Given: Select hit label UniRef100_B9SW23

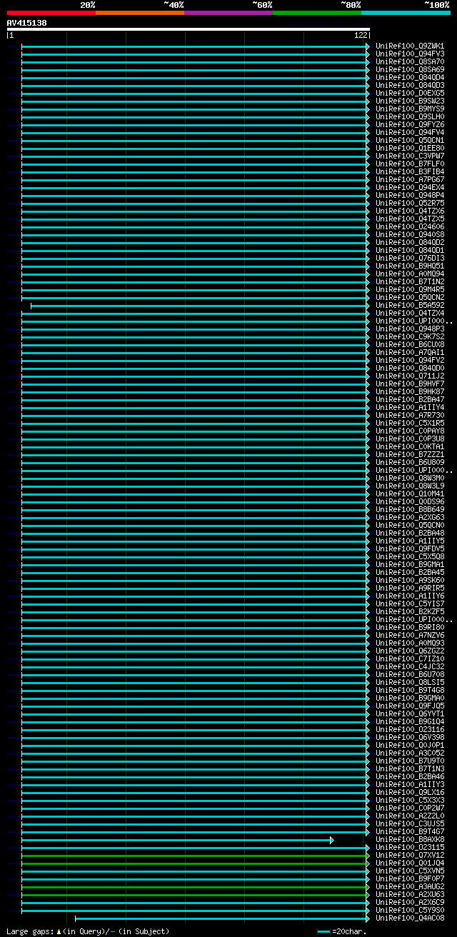Looking at the screenshot, I should (410, 101).
